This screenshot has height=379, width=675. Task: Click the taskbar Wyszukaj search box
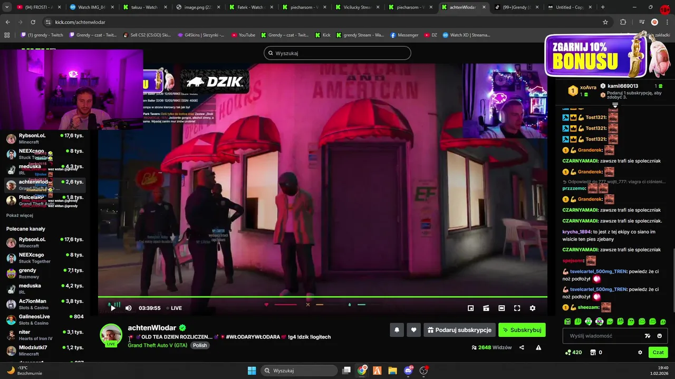pos(298,371)
